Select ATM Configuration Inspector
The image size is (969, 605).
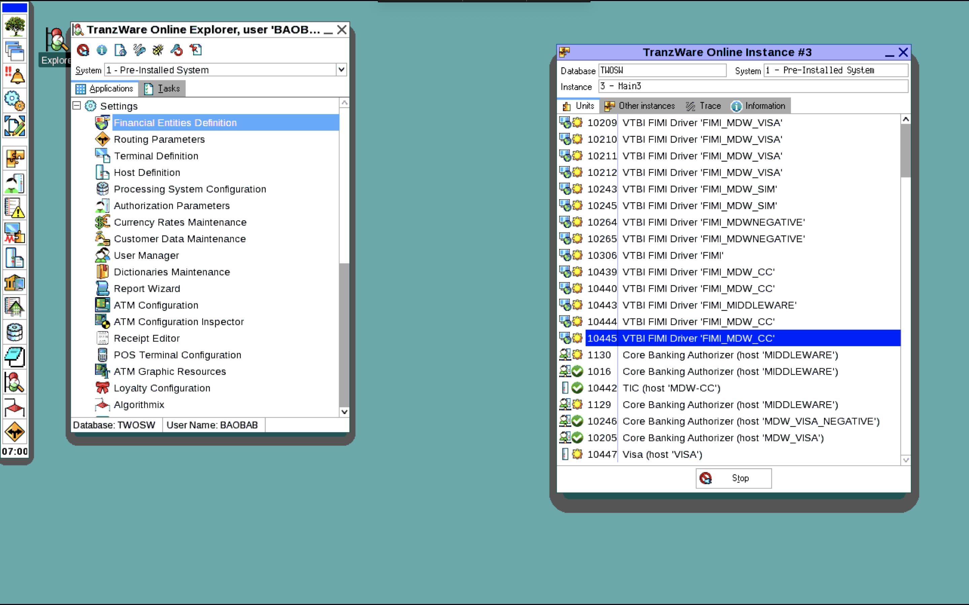pyautogui.click(x=179, y=322)
